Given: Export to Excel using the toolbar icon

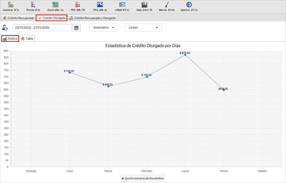Looking at the screenshot, I should [x=55, y=5].
